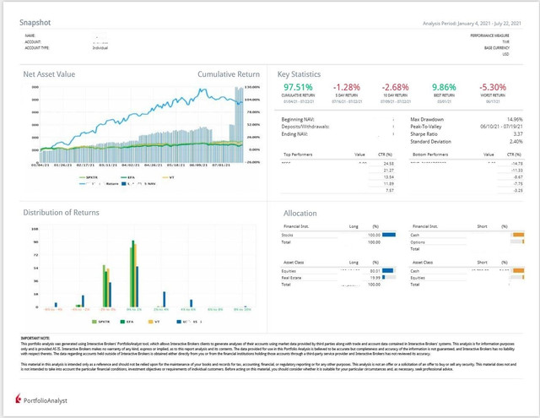The height and width of the screenshot is (418, 540).
Task: Click the Cumulative Return chart heading
Action: point(229,74)
